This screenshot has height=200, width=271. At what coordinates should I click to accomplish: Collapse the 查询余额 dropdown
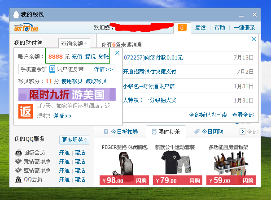[x=74, y=43]
